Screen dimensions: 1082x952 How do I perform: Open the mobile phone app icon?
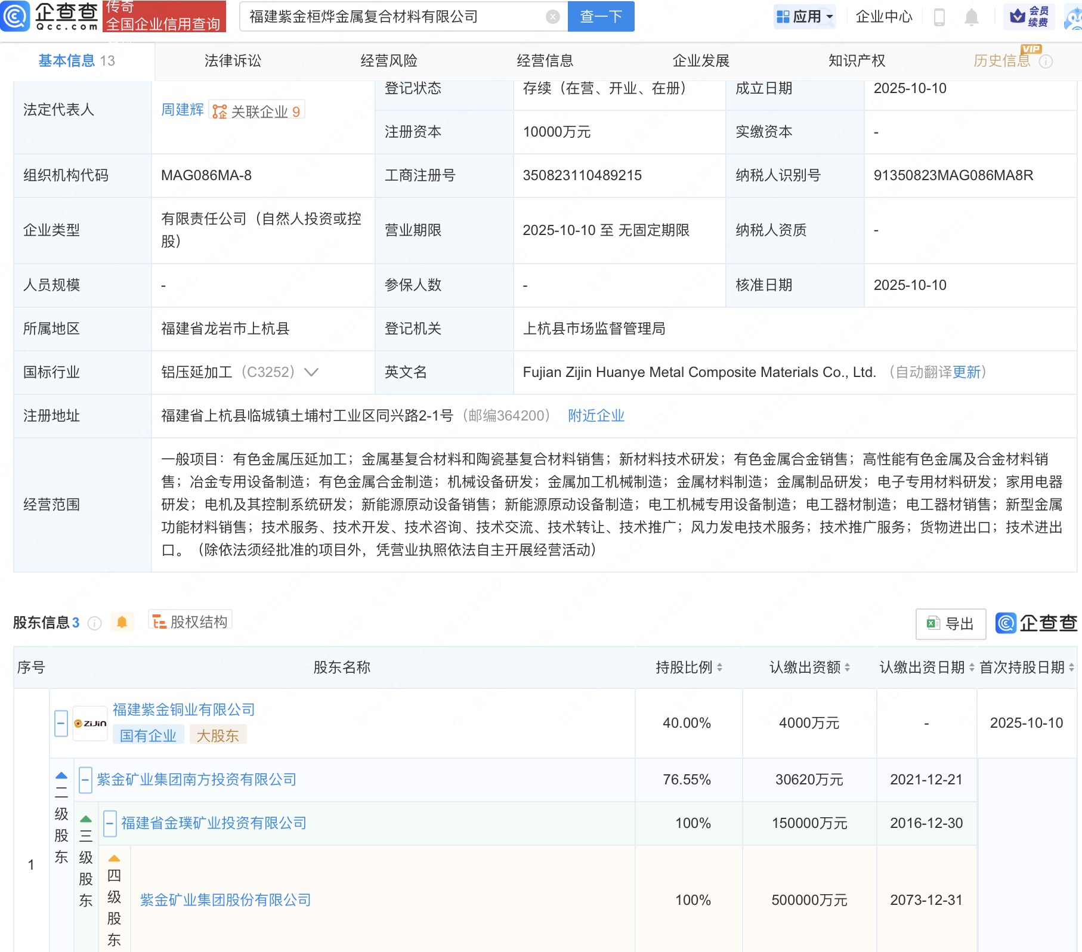939,17
